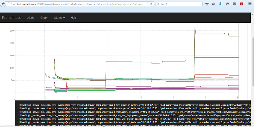Viewport: 255px width, 127px height.
Task: Go to the browser home page icon
Action: click(x=227, y=4)
